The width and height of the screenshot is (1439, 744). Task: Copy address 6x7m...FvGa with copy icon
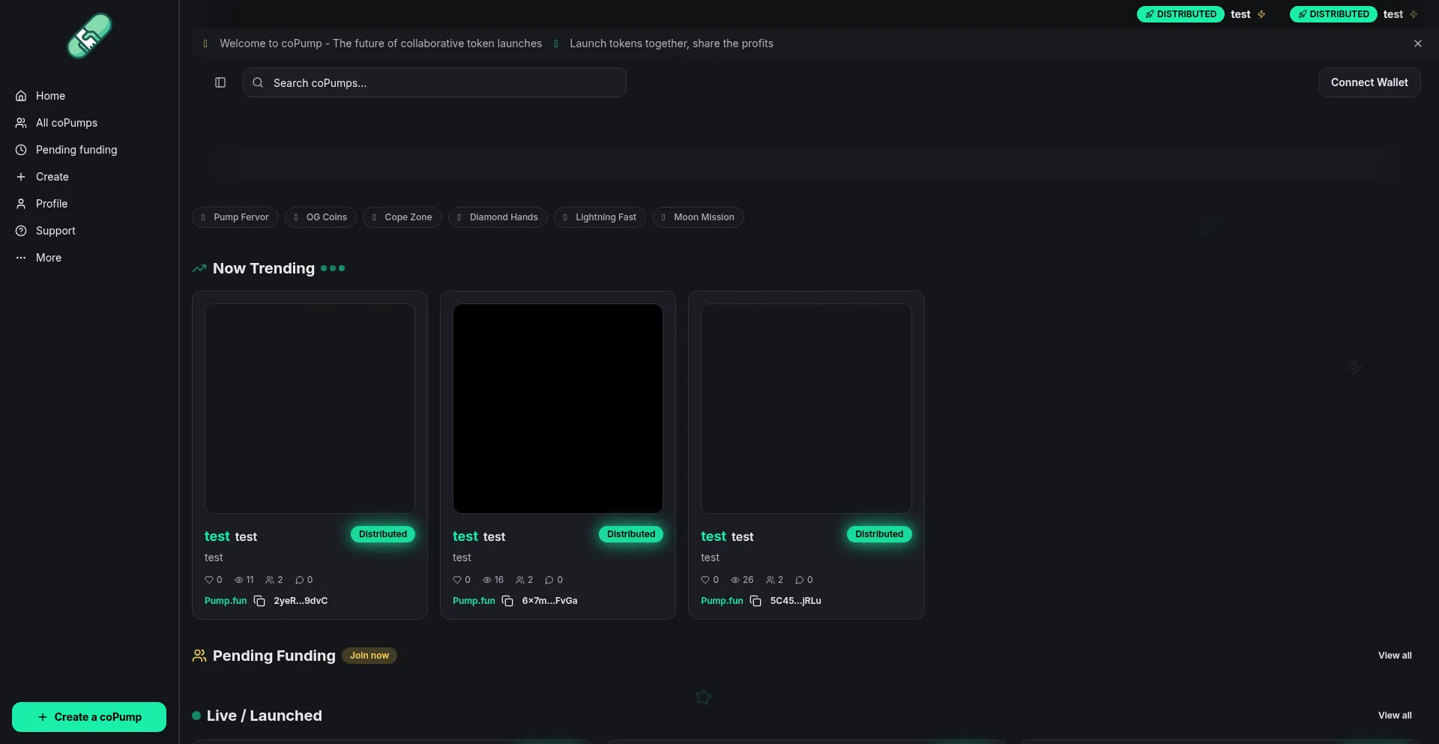(507, 601)
